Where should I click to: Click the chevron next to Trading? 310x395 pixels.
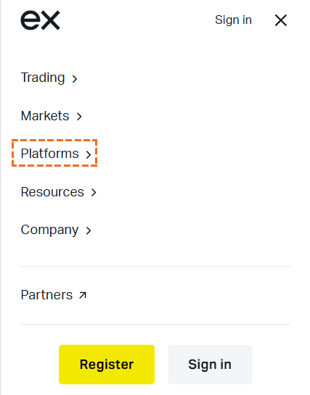pyautogui.click(x=74, y=79)
